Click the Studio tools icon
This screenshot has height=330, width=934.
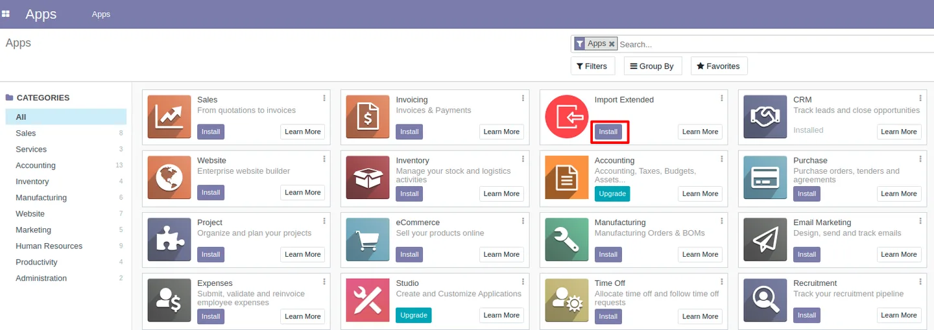point(368,300)
